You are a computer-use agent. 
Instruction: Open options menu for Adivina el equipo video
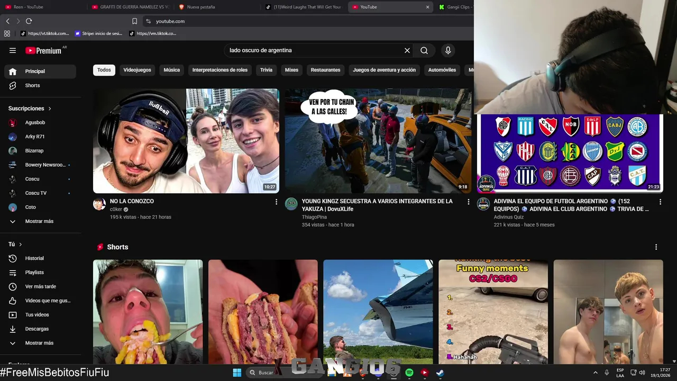pyautogui.click(x=660, y=202)
